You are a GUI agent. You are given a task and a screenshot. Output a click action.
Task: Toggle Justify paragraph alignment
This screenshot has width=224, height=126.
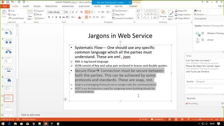[x=97, y=17]
